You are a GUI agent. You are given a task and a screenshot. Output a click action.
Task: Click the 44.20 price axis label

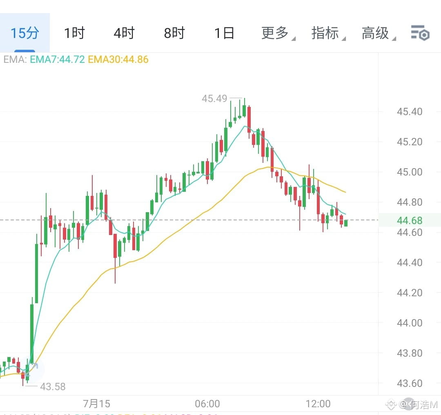(410, 293)
